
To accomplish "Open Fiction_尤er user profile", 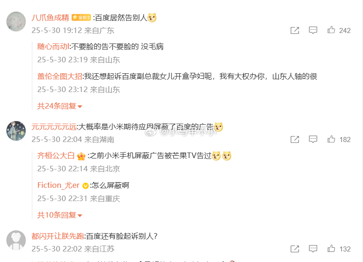I will (x=58, y=186).
